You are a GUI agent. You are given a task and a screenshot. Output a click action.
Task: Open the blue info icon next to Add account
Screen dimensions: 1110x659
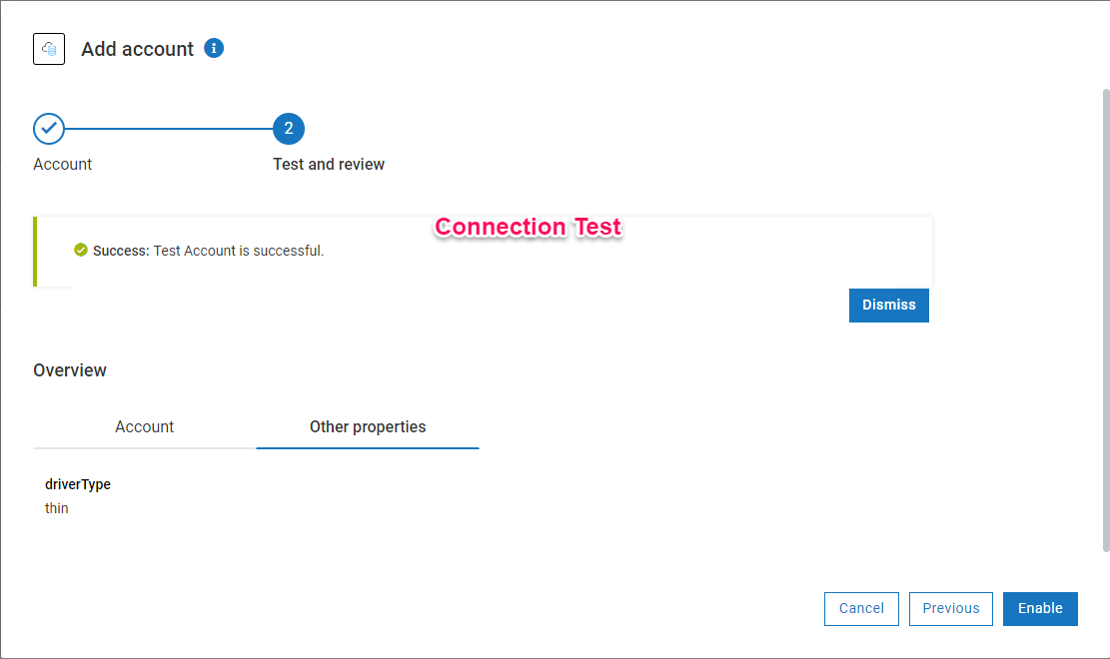coord(214,48)
